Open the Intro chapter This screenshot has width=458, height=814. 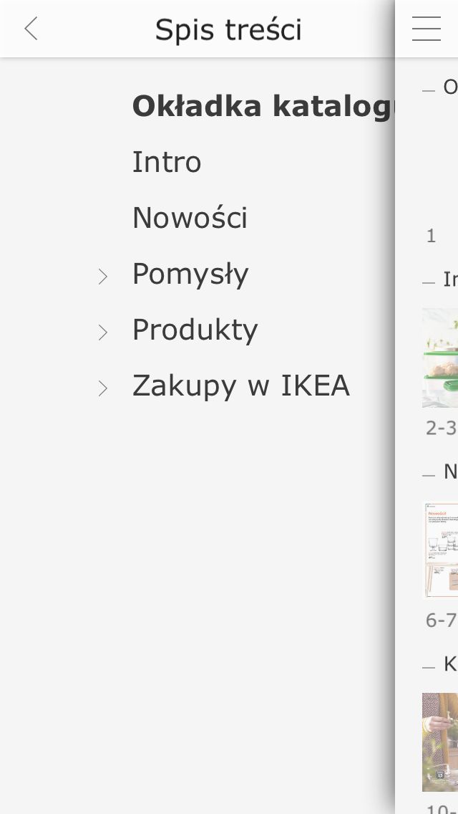click(167, 161)
